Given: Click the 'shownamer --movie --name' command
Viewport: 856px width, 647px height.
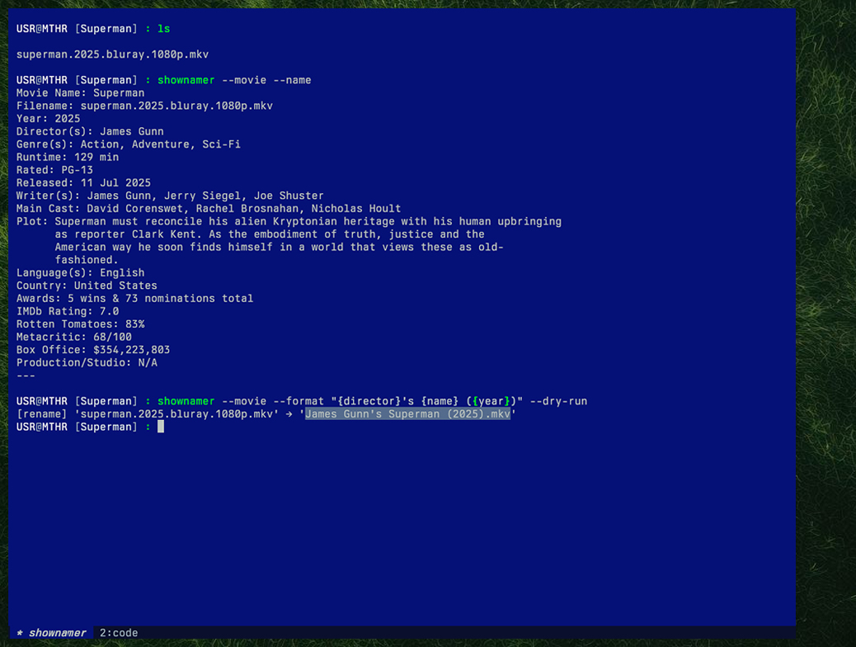Looking at the screenshot, I should pos(234,80).
